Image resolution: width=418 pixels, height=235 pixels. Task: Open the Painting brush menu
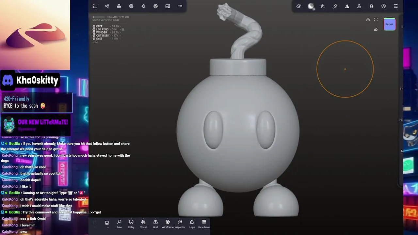point(335,6)
